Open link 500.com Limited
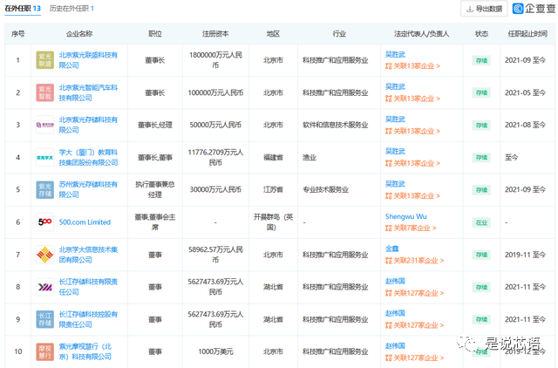The height and width of the screenshot is (368, 558). (85, 222)
